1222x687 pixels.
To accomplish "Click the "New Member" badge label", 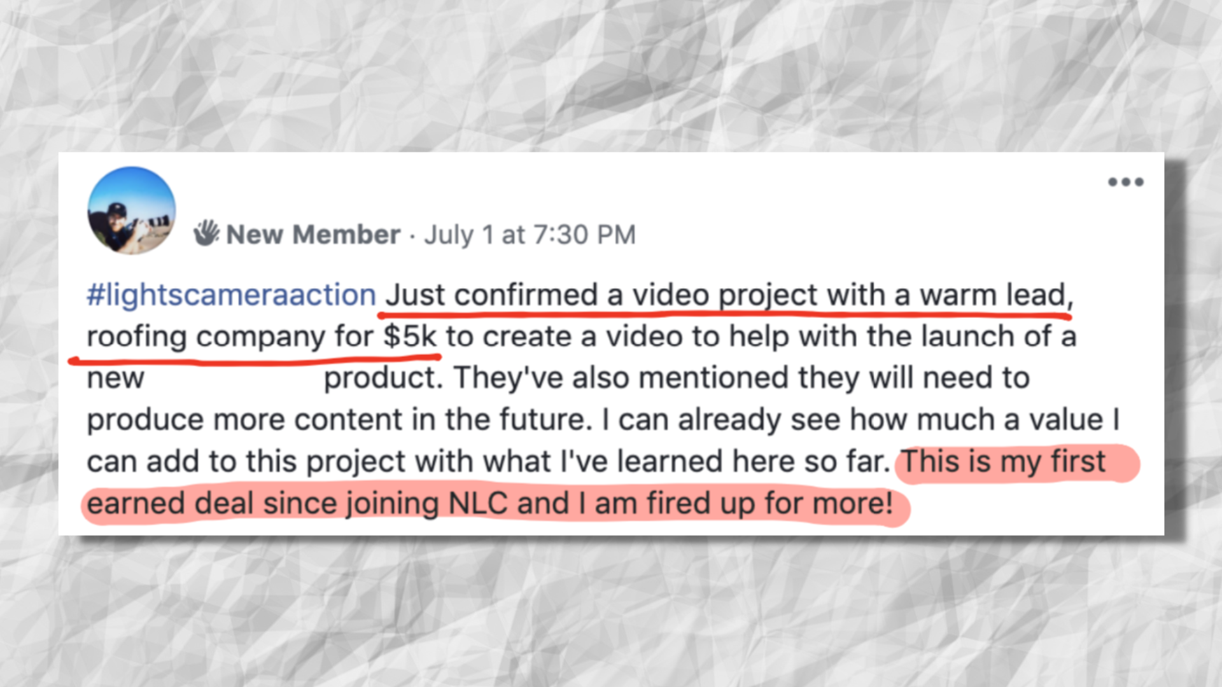I will 313,235.
